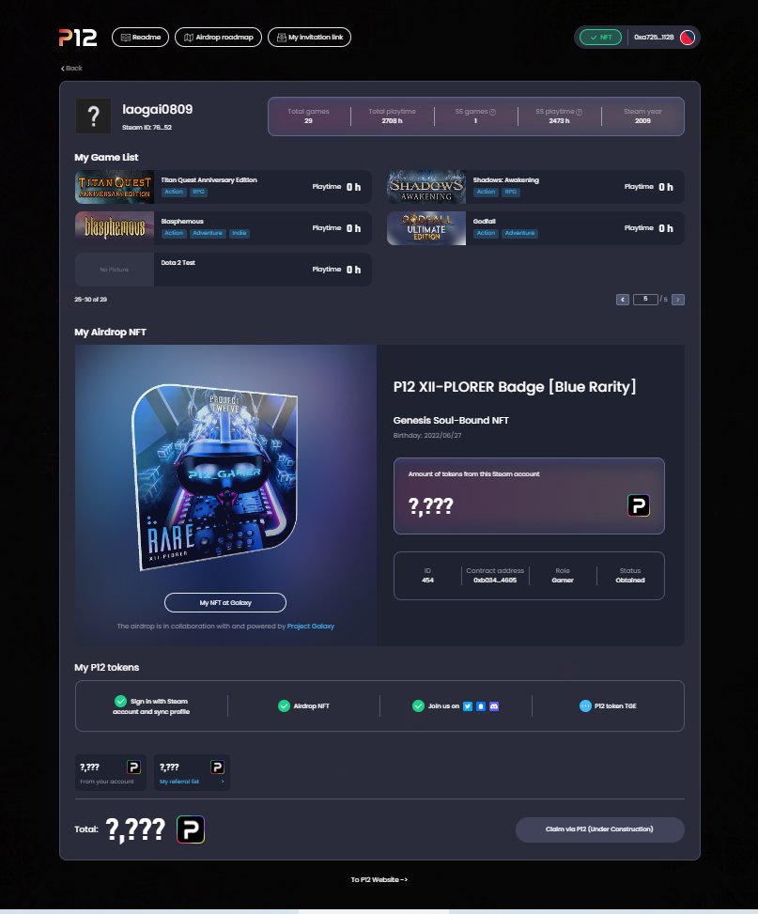Image resolution: width=758 pixels, height=914 pixels.
Task: Open Godfall Ultimate Edition thumbnail
Action: point(426,228)
